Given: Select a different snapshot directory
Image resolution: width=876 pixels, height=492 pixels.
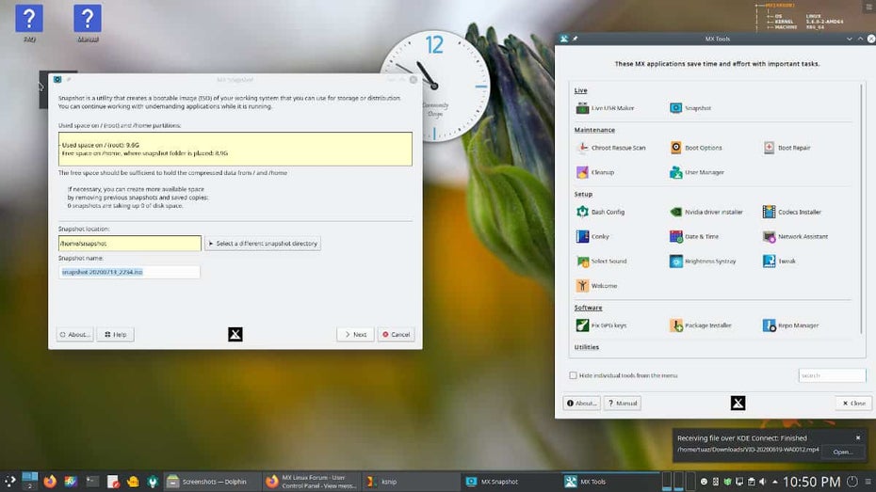Looking at the screenshot, I should point(263,244).
